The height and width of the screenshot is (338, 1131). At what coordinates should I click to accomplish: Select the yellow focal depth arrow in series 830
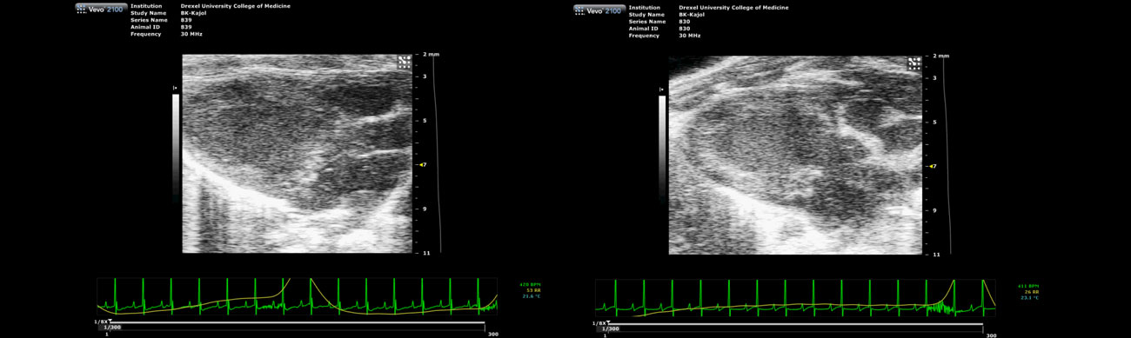click(932, 166)
